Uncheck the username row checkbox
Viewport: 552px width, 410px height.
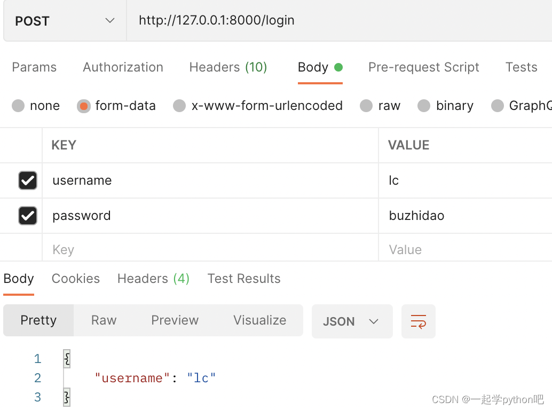coord(28,180)
